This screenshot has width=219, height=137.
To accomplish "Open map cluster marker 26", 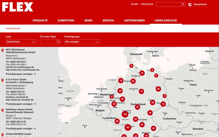I will 120,91.
